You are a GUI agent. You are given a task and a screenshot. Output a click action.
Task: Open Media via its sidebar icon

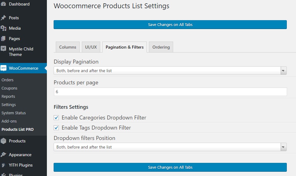(3, 28)
